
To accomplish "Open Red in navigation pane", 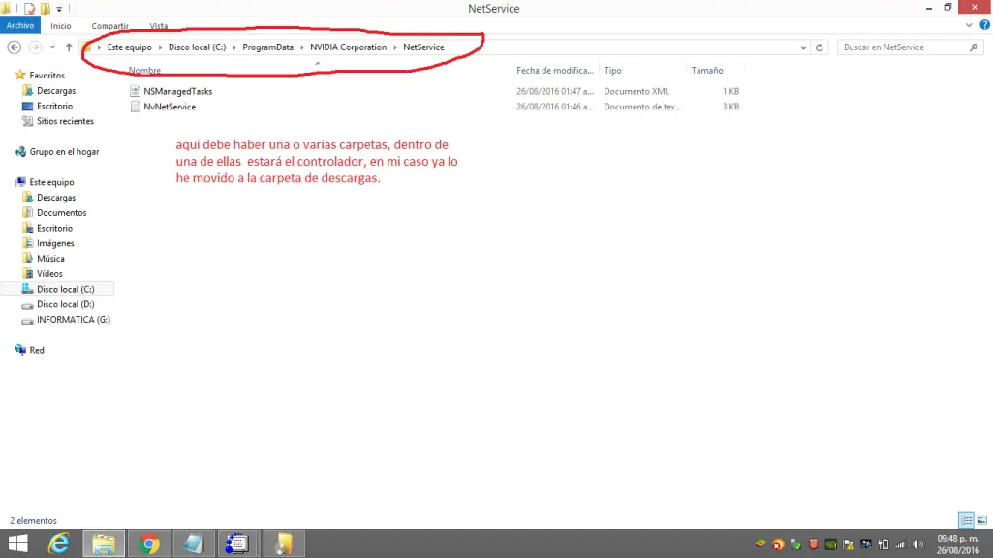I will [37, 351].
